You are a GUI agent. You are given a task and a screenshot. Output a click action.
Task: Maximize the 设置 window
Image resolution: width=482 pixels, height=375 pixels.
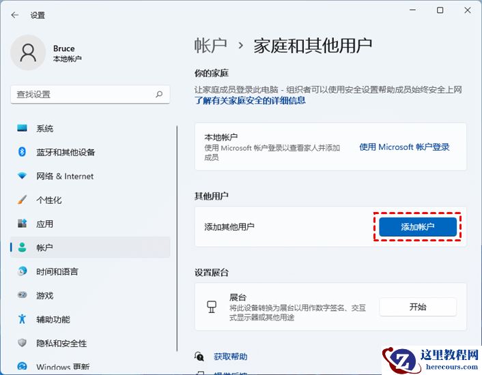coord(440,10)
